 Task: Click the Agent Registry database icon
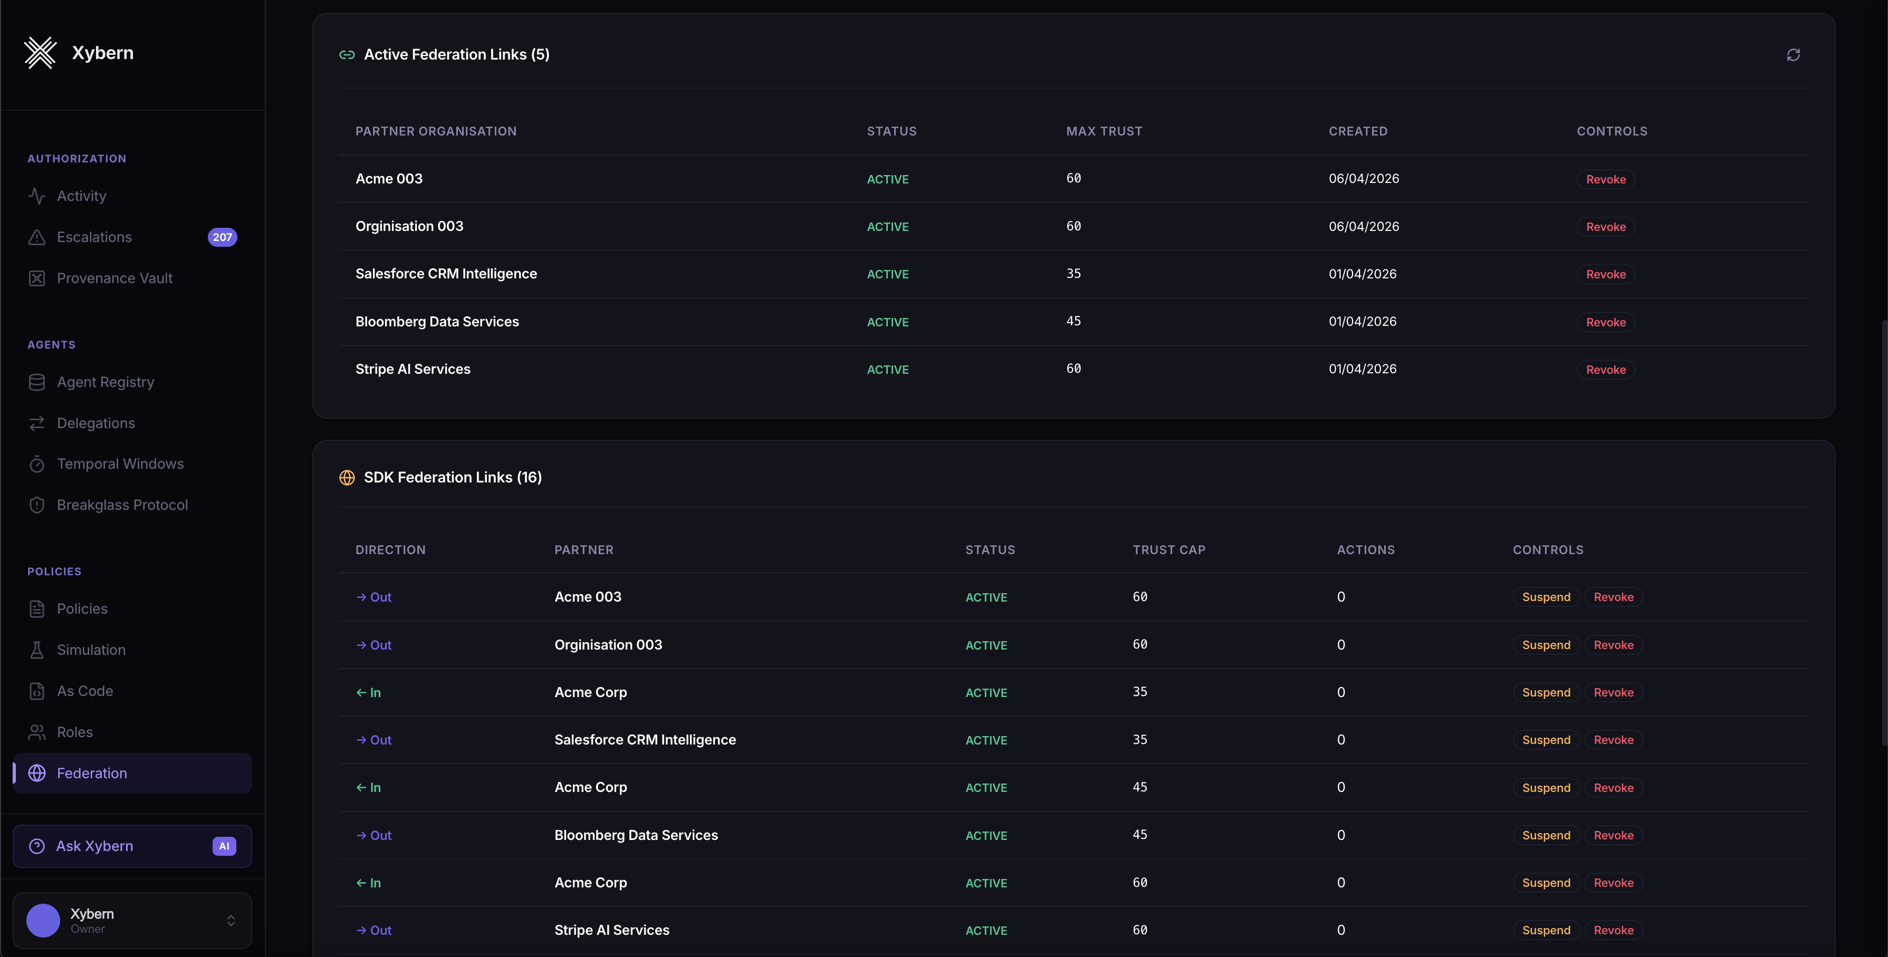pos(36,382)
